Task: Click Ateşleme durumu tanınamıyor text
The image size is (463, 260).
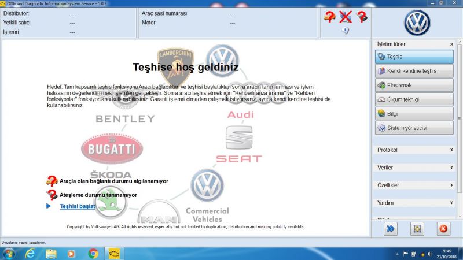Action: (98, 195)
